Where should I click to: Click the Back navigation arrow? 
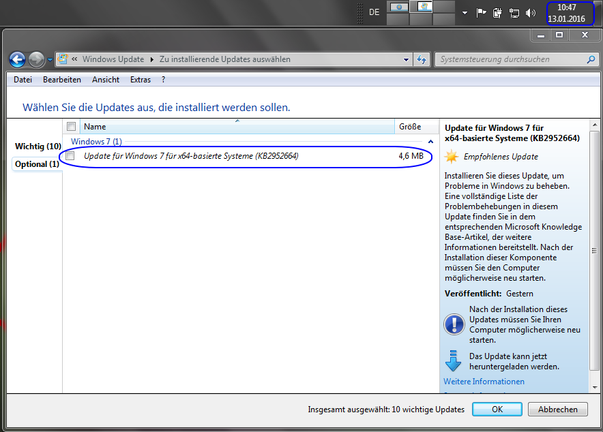[x=17, y=59]
